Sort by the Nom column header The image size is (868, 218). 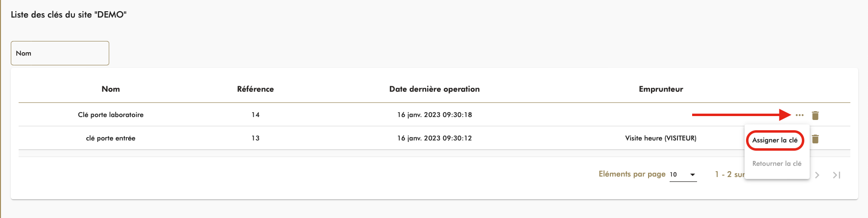coord(111,89)
